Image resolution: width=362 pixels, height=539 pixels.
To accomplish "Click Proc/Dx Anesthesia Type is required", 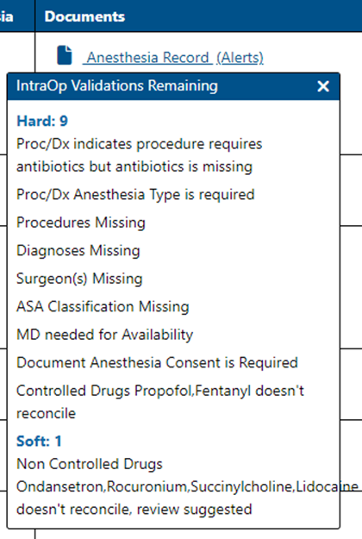I will [135, 195].
